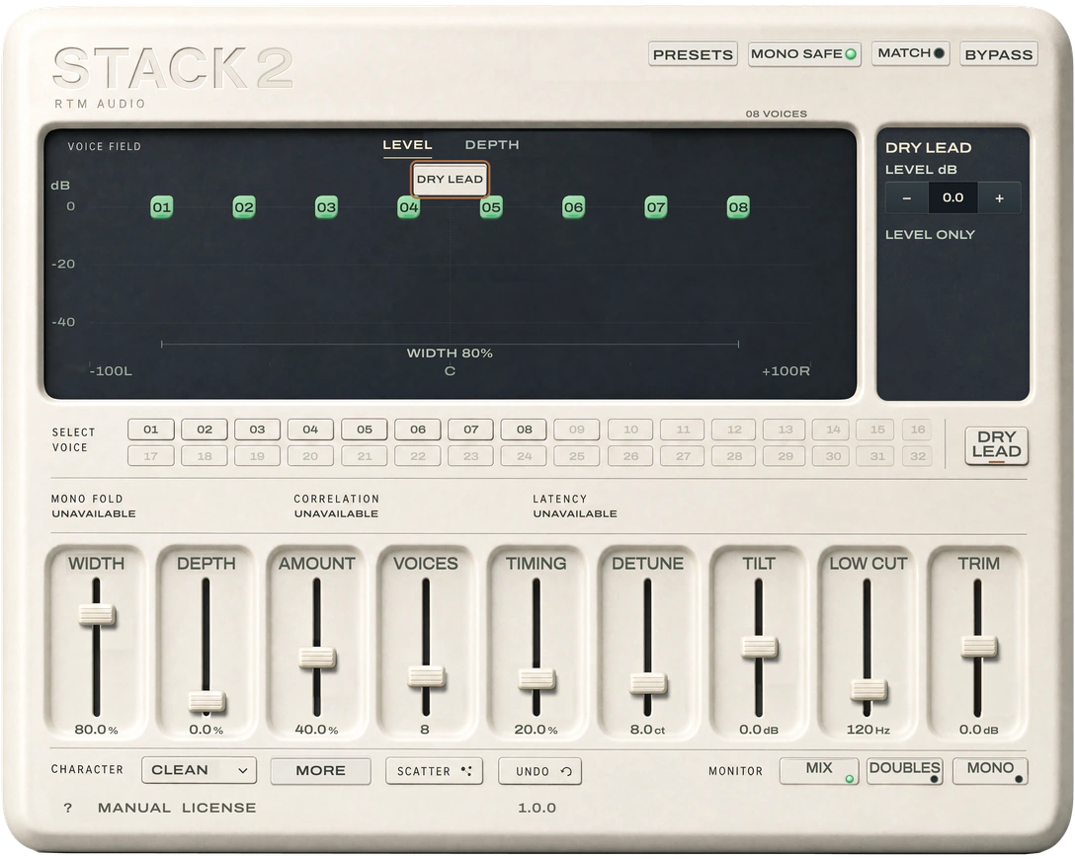Select voice node 03 in voice field

click(326, 207)
